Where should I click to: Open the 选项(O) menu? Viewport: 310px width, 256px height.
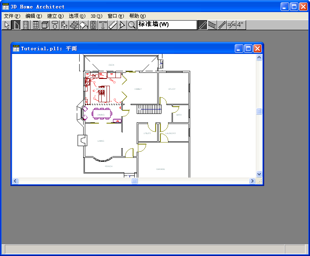coord(77,16)
